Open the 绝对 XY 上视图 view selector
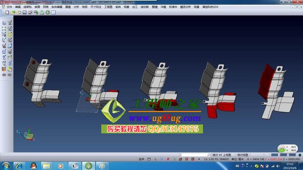 point(223,155)
